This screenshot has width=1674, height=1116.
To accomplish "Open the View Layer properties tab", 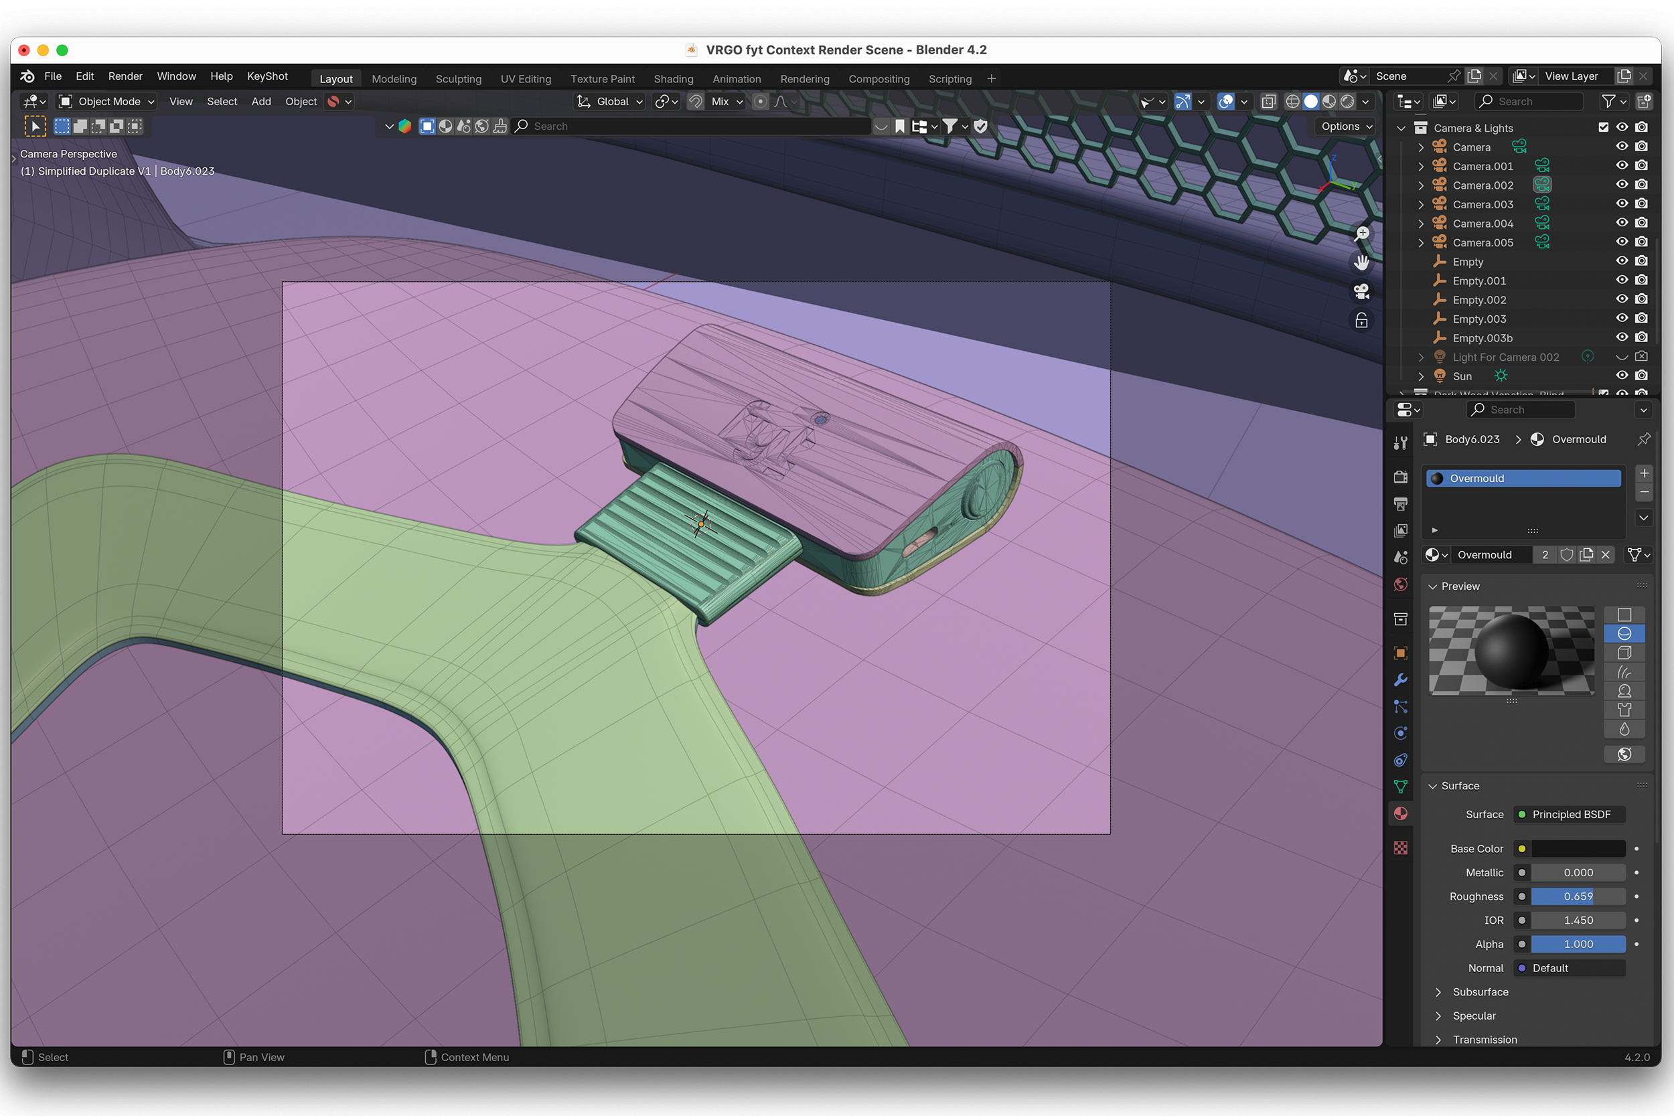I will coord(1400,531).
